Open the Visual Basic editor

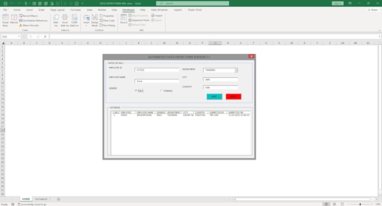[5, 20]
